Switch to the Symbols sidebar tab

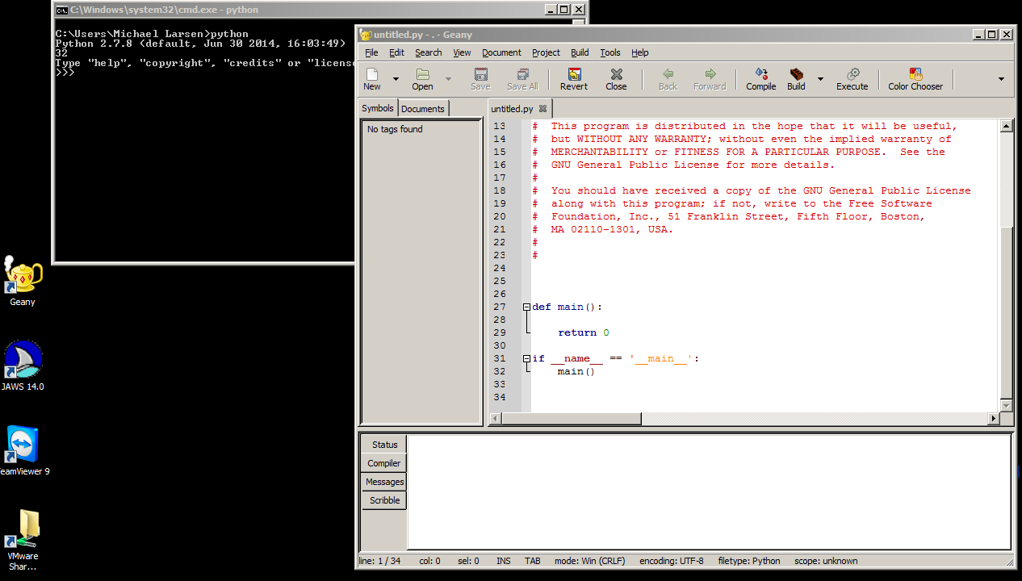tap(378, 108)
